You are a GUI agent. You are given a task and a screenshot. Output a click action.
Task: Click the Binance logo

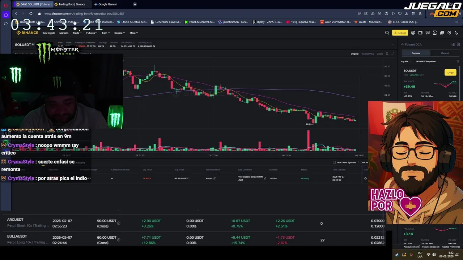pyautogui.click(x=27, y=33)
